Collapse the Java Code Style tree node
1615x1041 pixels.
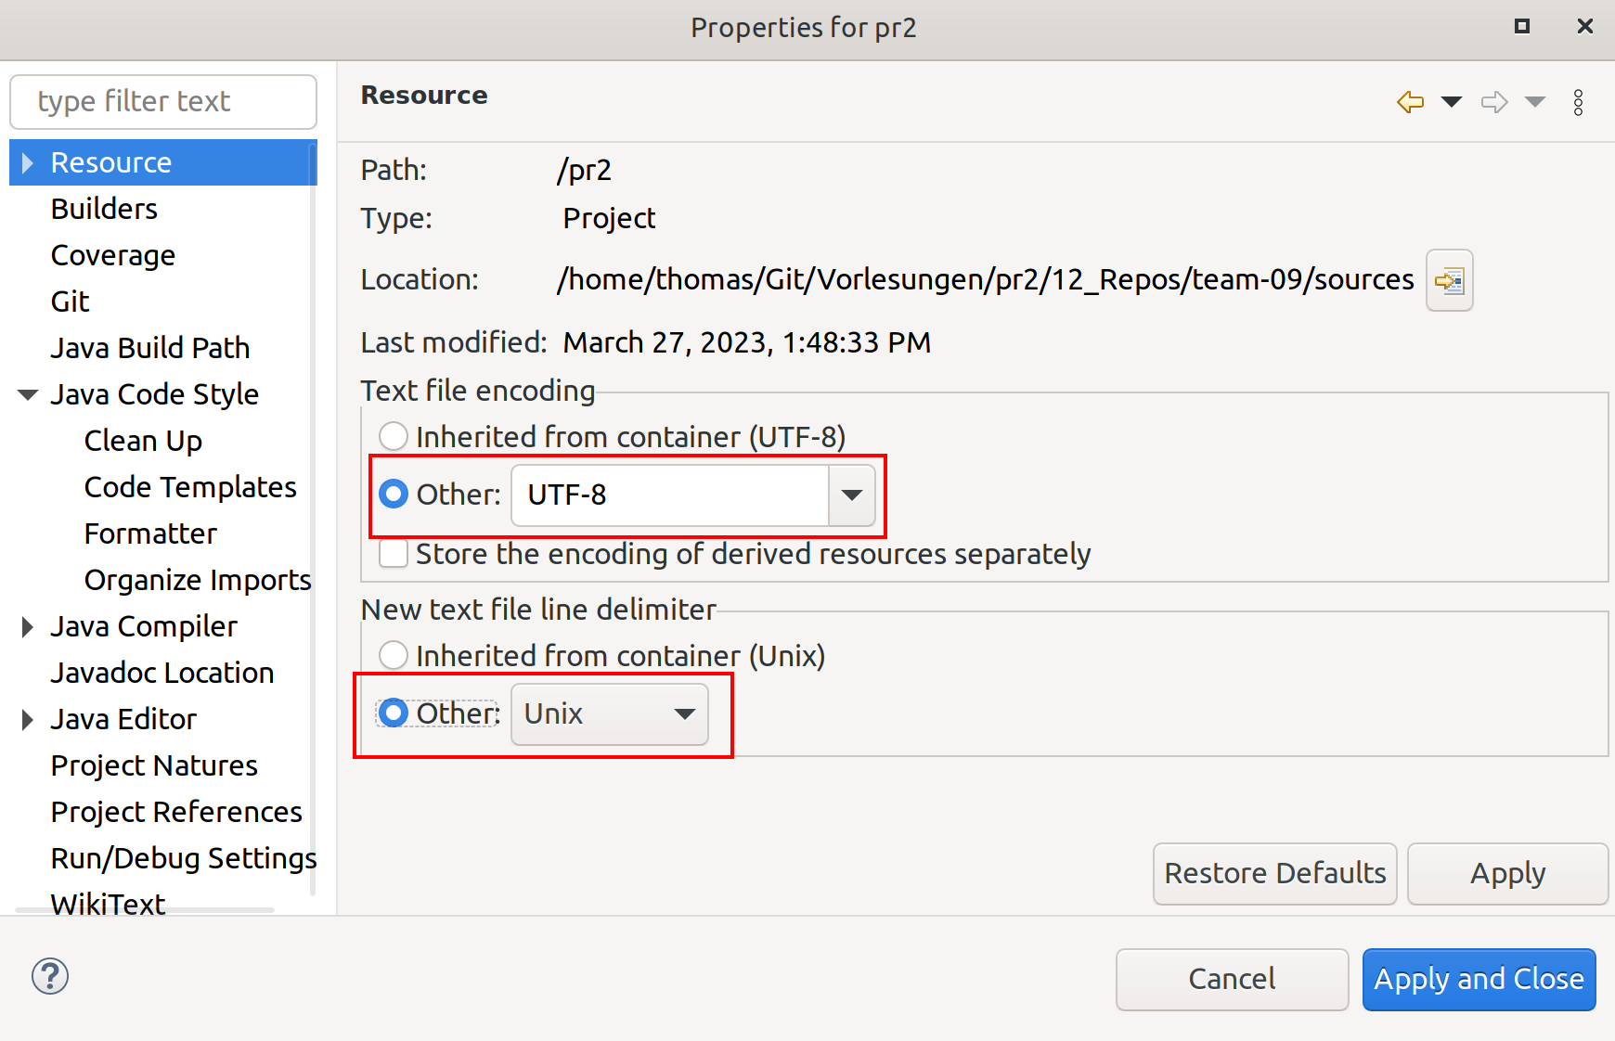point(28,395)
